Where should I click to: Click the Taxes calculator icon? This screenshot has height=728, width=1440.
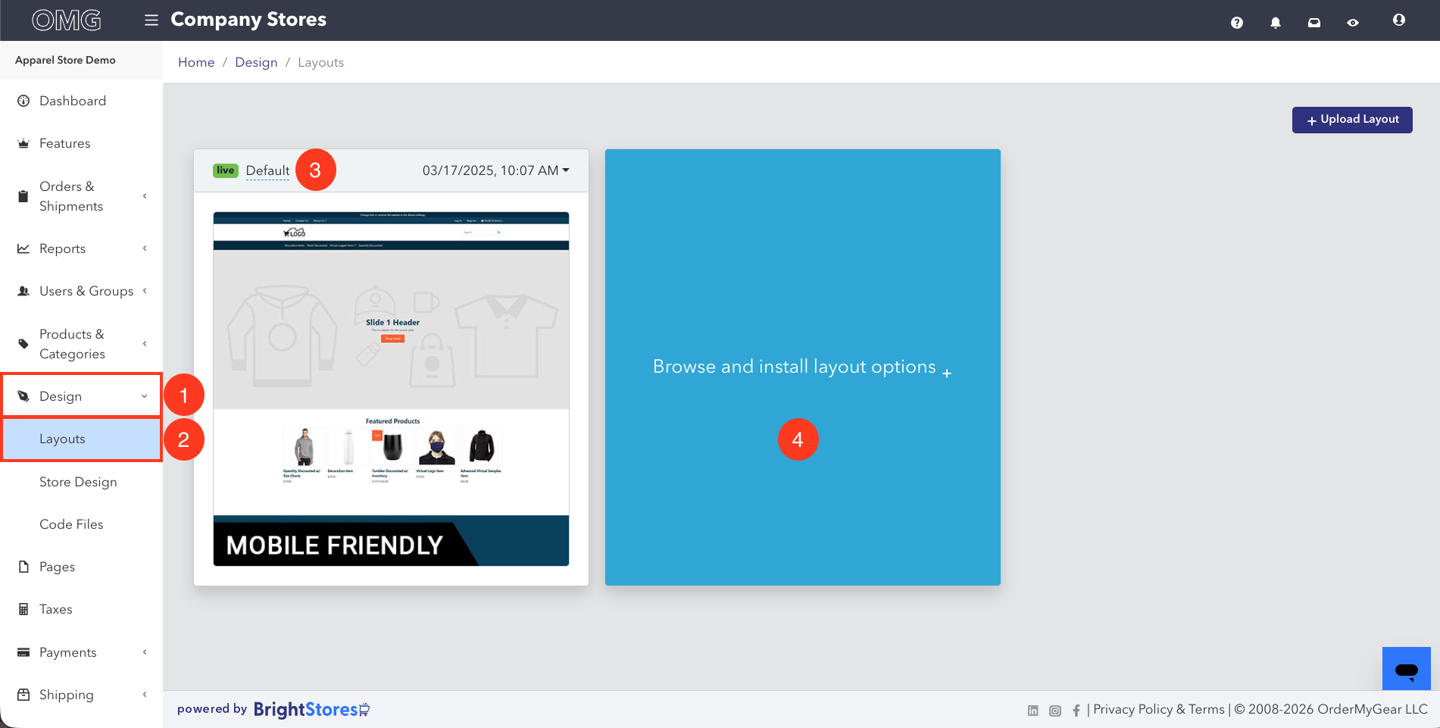coord(23,609)
